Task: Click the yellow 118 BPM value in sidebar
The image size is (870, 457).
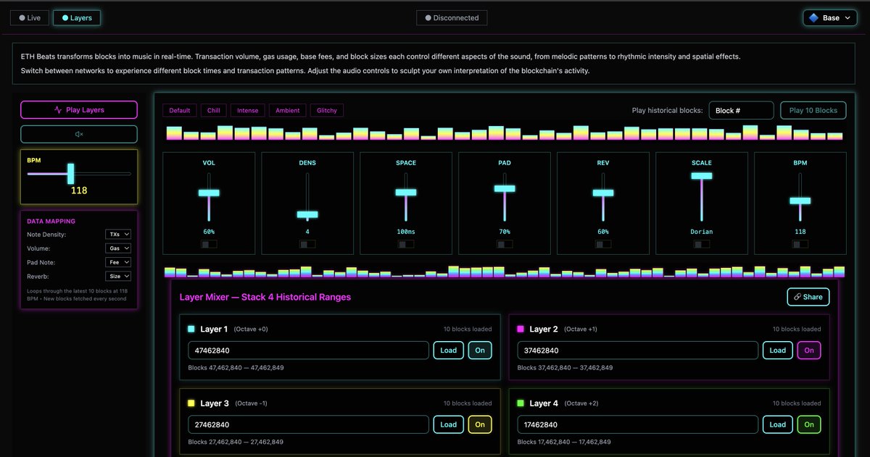Action: coord(79,190)
